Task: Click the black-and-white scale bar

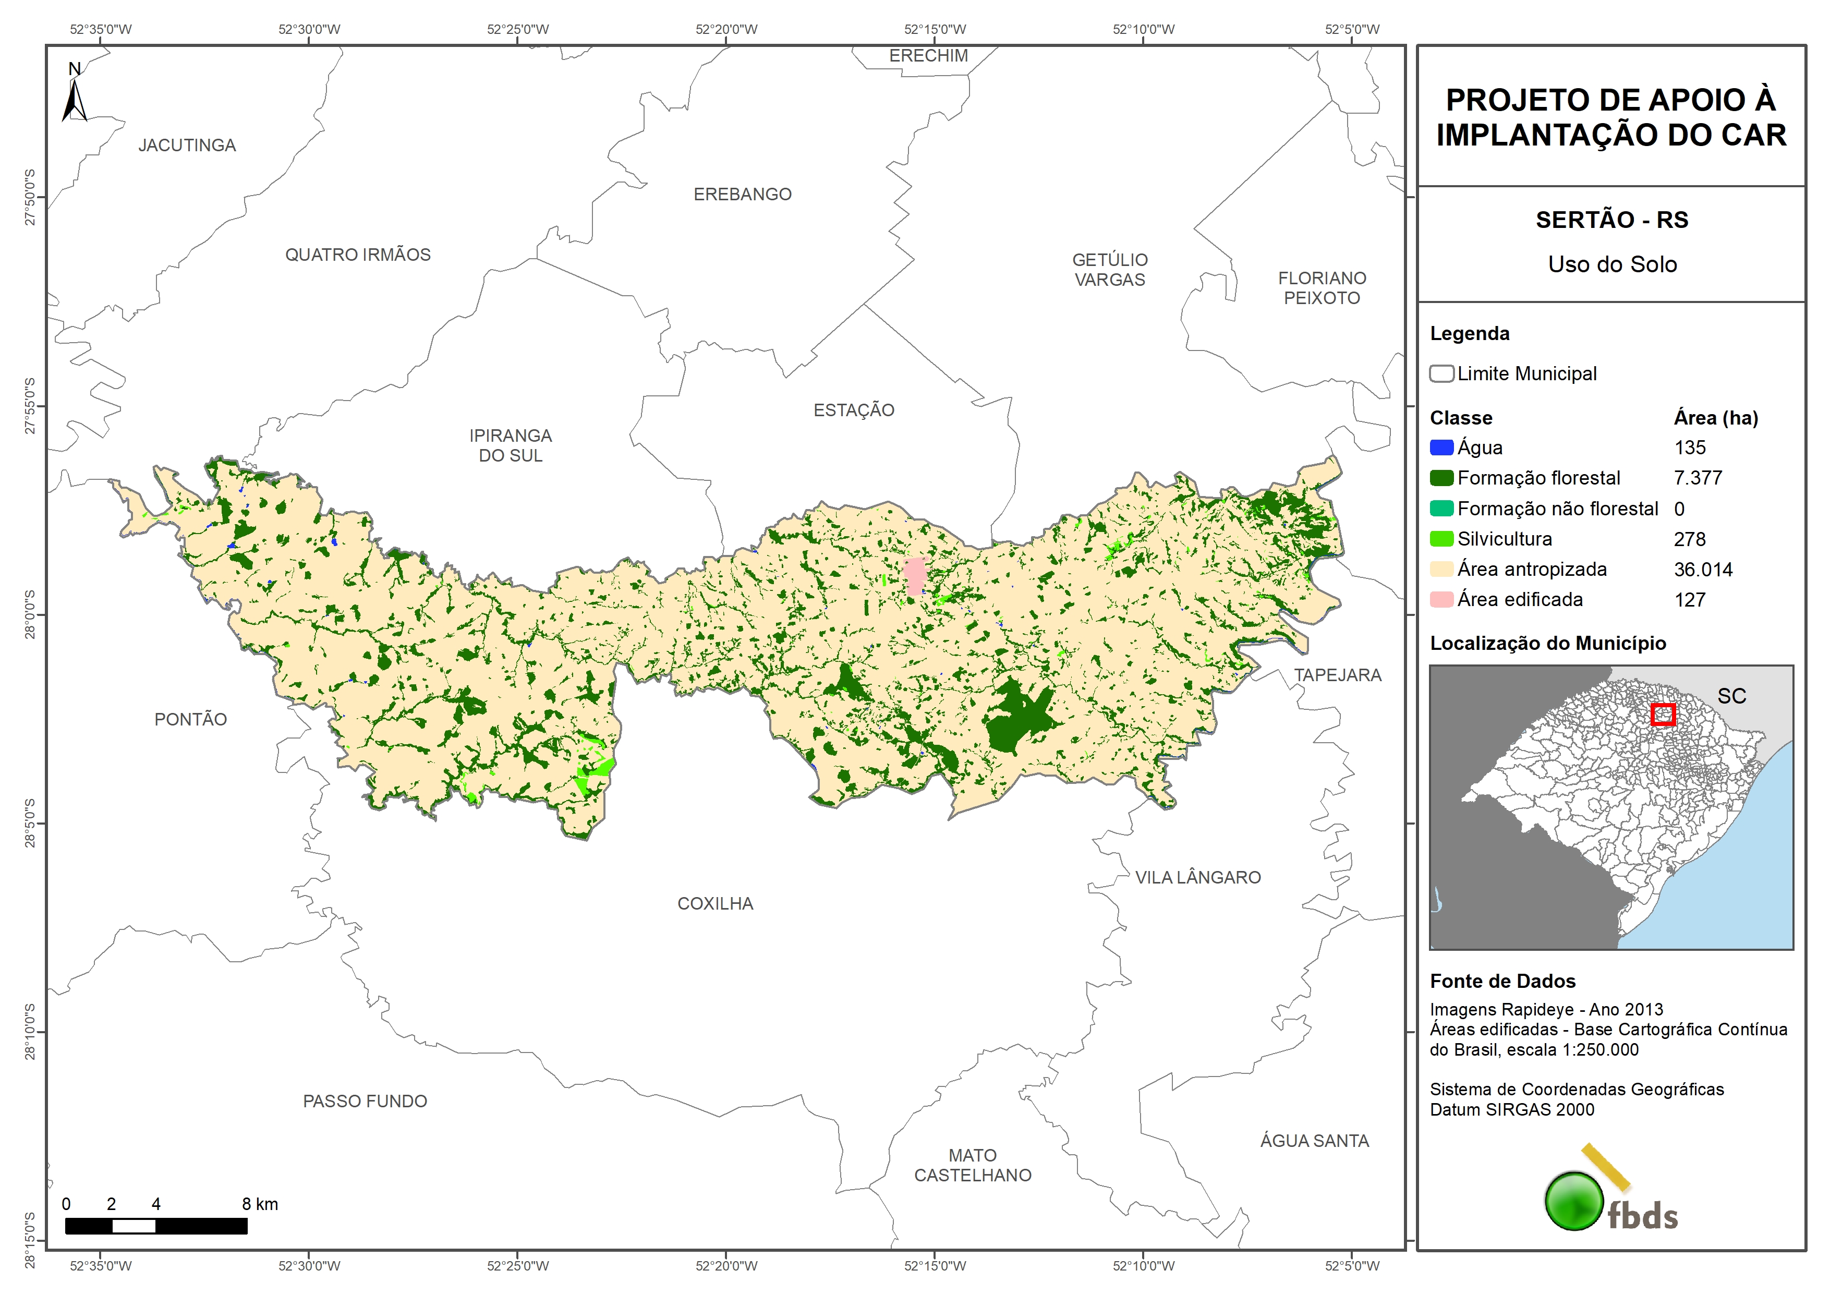Action: tap(156, 1226)
